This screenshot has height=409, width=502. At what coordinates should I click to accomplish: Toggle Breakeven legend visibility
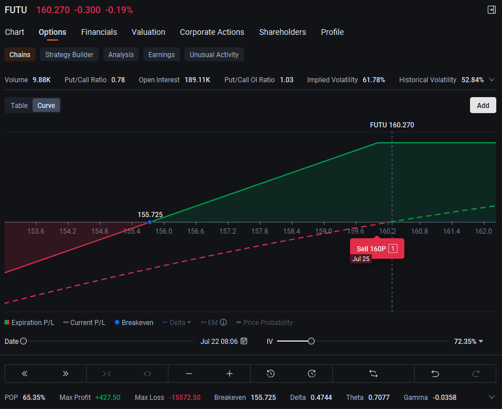134,323
